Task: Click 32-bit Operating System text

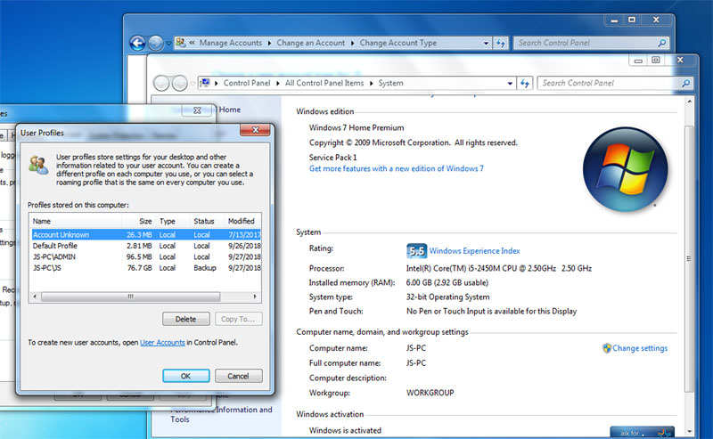Action: 447,297
